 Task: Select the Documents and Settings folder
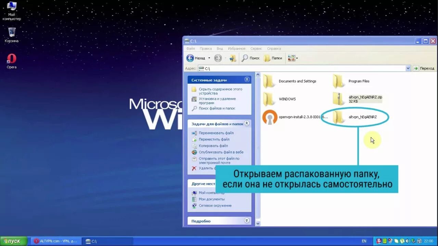click(x=289, y=81)
